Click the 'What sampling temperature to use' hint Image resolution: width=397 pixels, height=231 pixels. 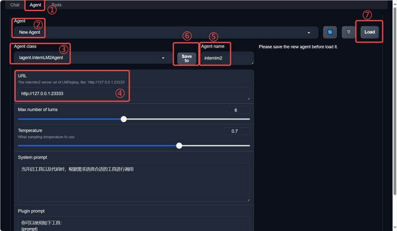point(47,137)
